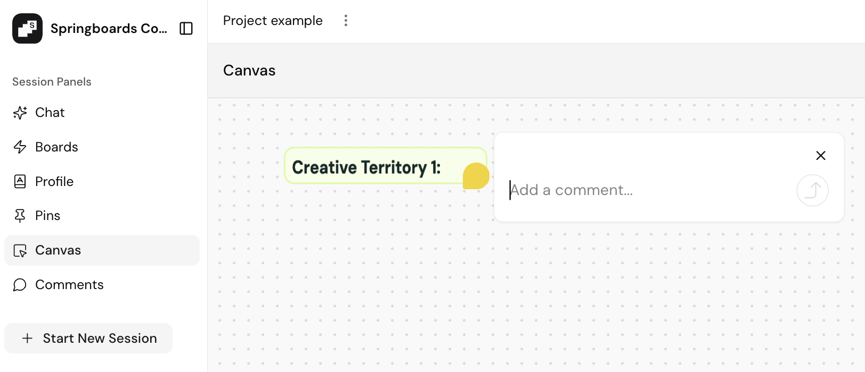Click the Canvas cursor icon
This screenshot has width=865, height=372.
point(20,251)
